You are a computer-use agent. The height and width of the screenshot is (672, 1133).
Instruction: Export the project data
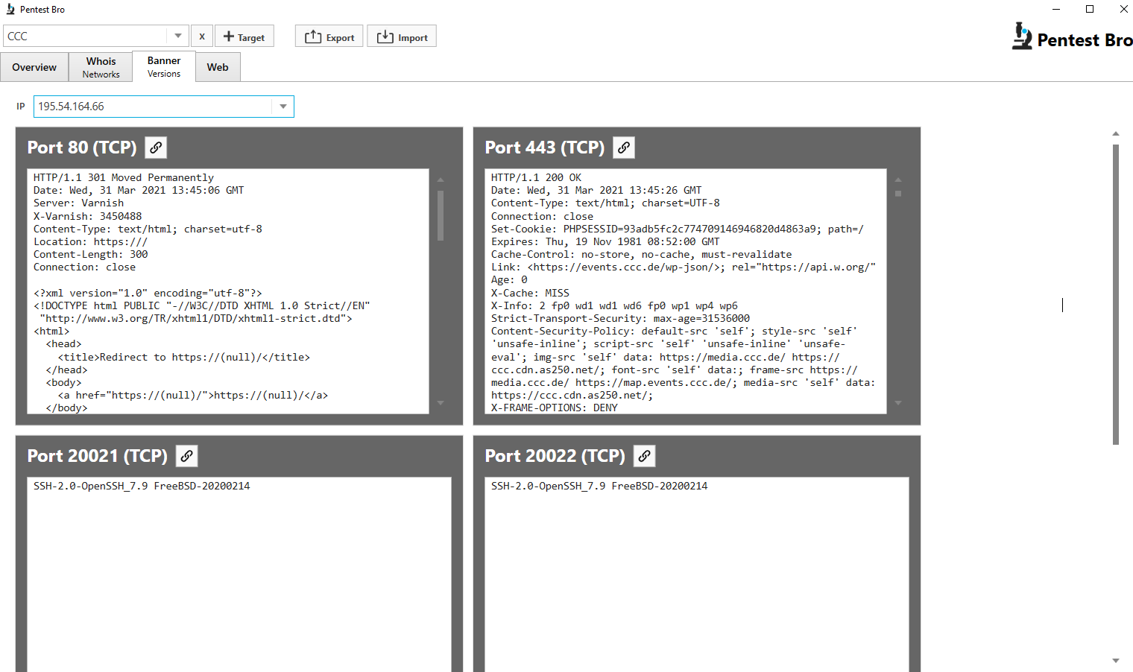329,36
